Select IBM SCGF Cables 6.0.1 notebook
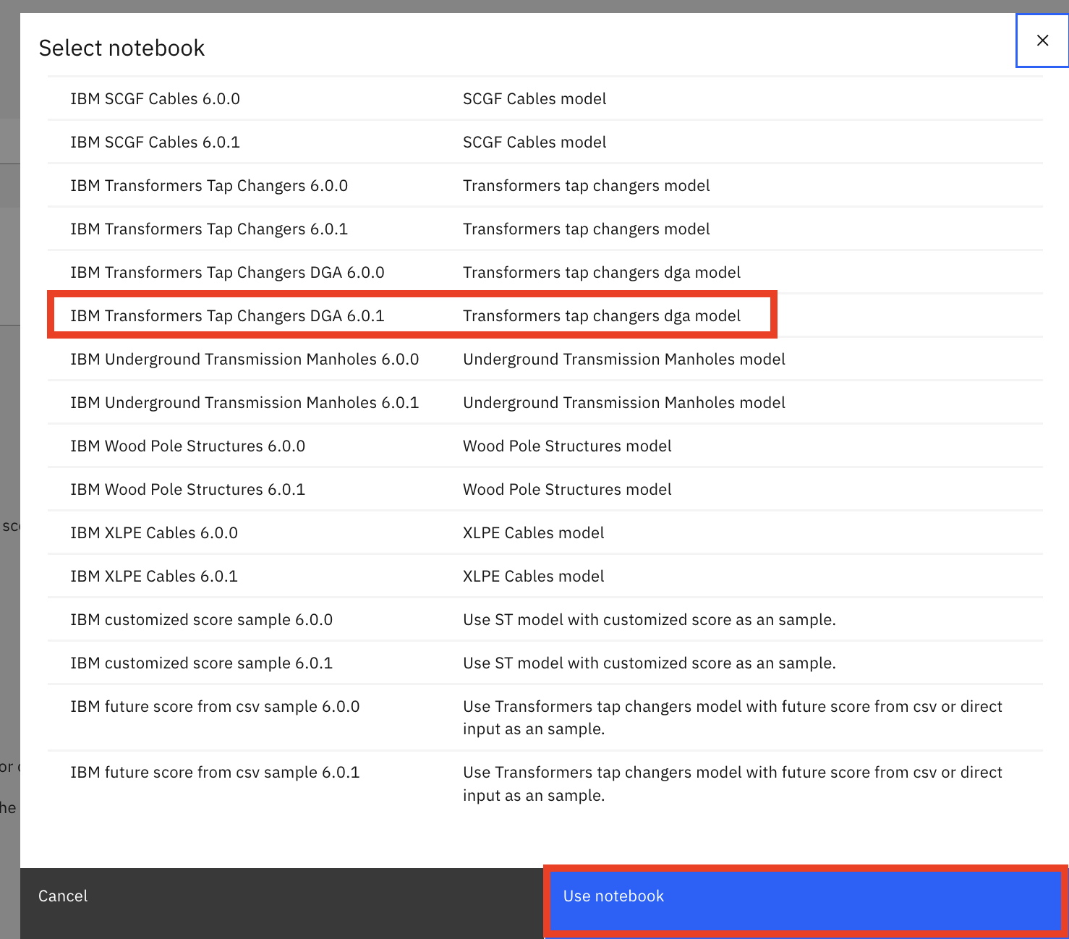Screen dimensions: 1069x939 click(545, 142)
